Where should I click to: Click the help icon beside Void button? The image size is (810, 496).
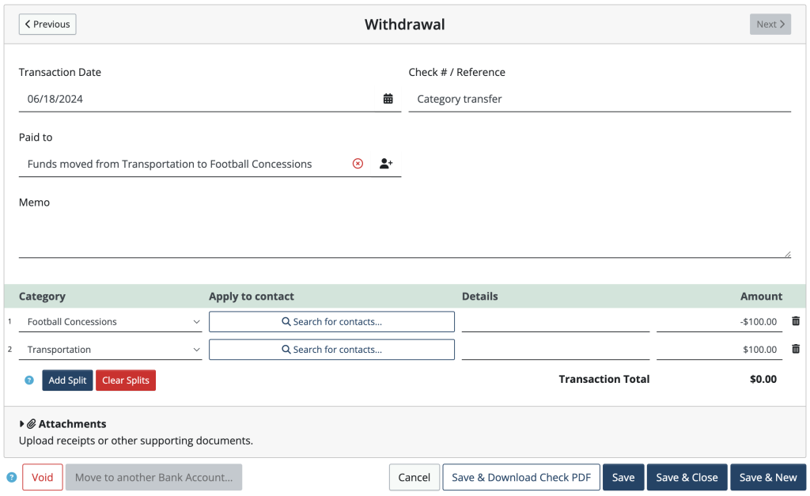pos(12,477)
